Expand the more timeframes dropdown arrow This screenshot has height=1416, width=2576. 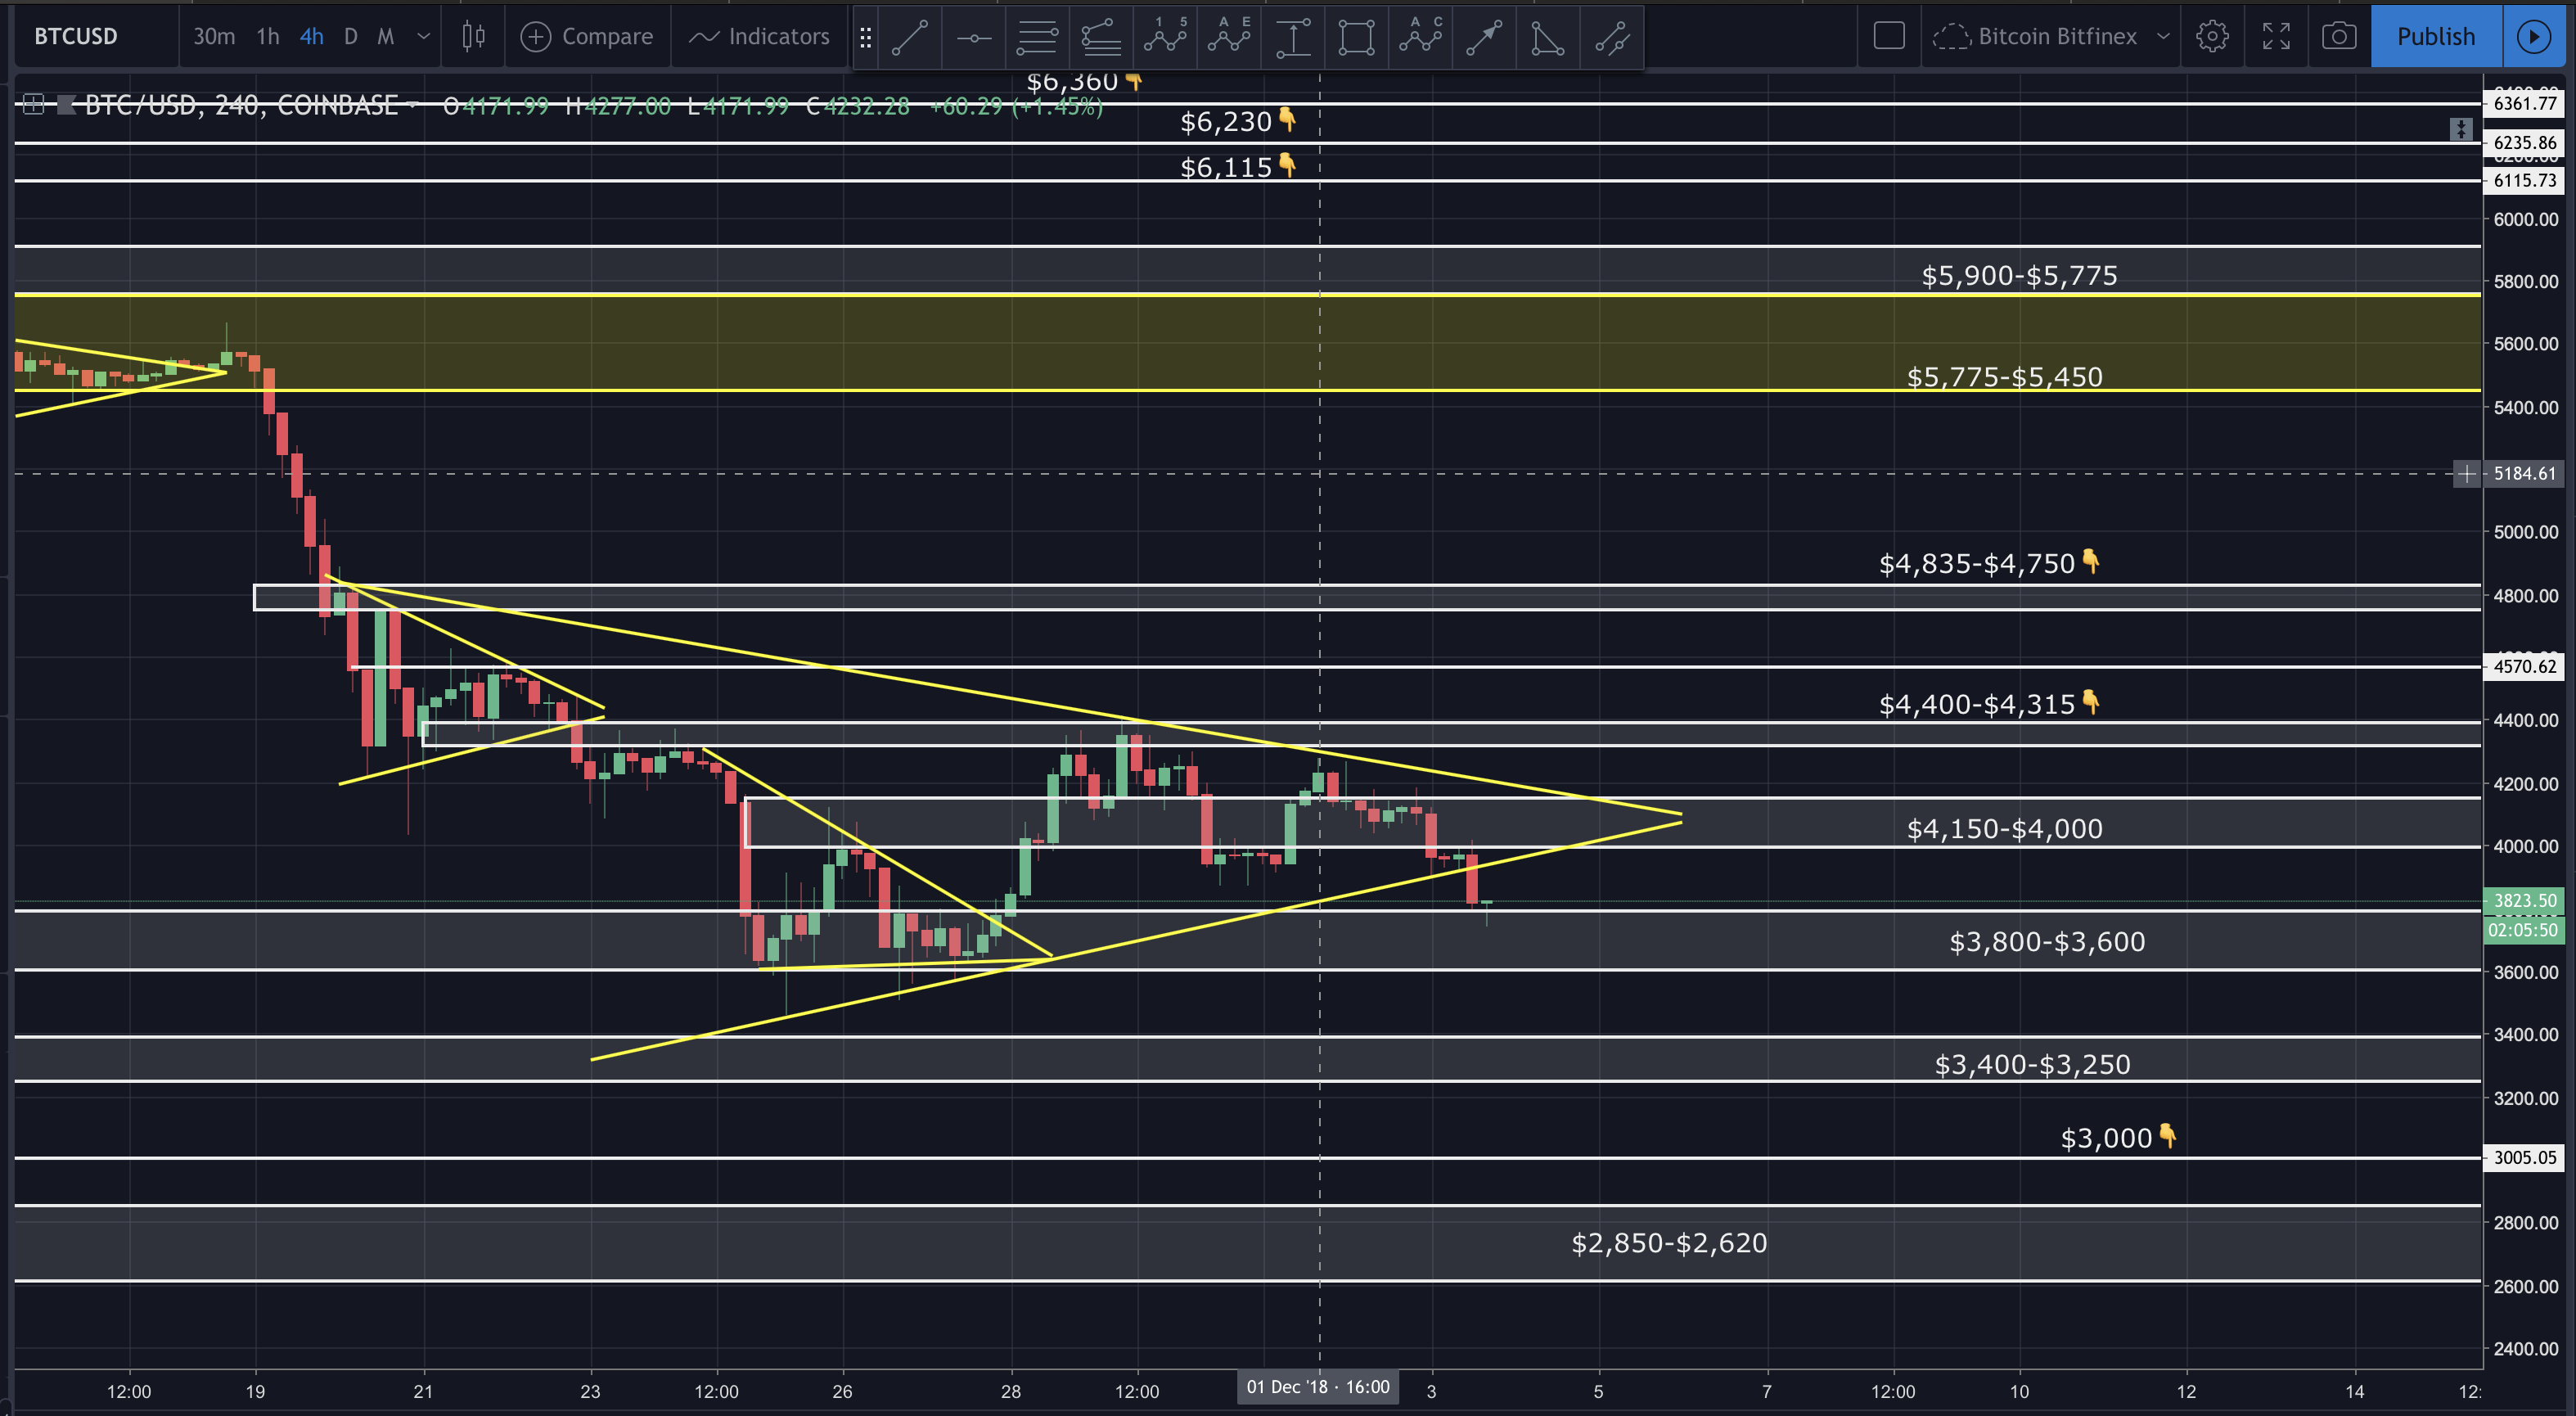pyautogui.click(x=423, y=37)
